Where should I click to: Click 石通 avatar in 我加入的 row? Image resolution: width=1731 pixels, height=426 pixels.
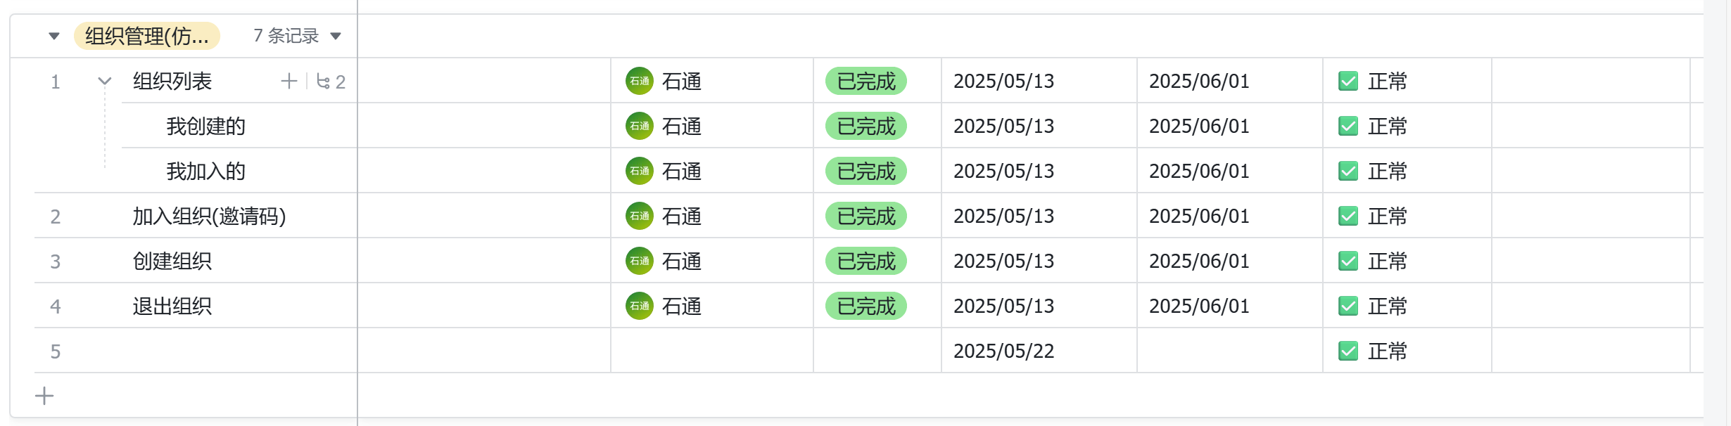click(x=640, y=172)
